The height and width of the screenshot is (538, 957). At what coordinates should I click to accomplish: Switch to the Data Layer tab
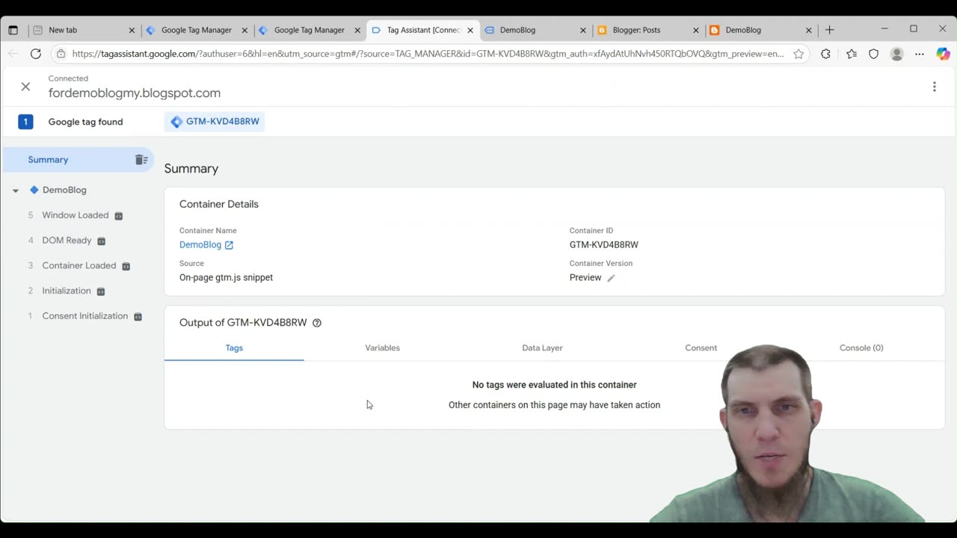pyautogui.click(x=542, y=348)
